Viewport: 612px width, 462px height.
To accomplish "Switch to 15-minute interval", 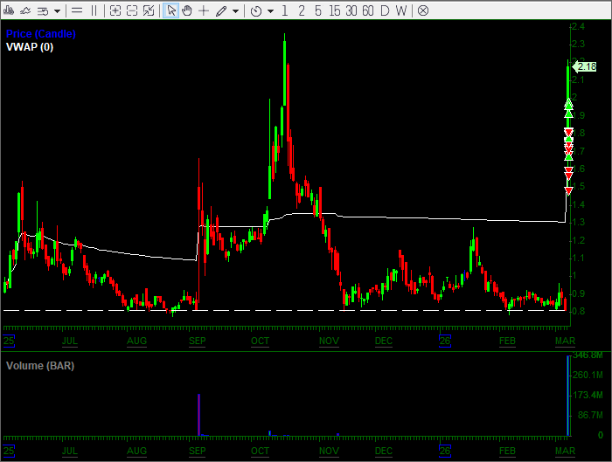I will (335, 10).
